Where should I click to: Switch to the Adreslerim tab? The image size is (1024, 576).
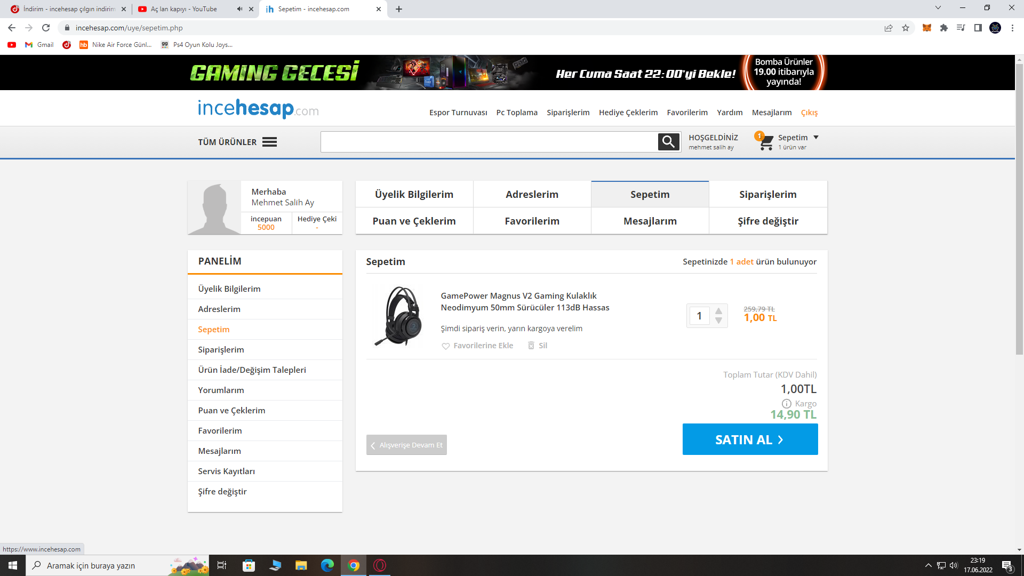click(532, 194)
